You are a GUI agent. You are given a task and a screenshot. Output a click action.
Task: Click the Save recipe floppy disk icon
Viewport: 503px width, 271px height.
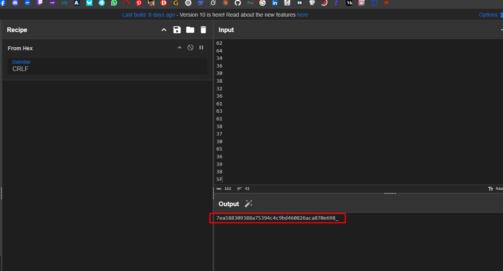177,30
